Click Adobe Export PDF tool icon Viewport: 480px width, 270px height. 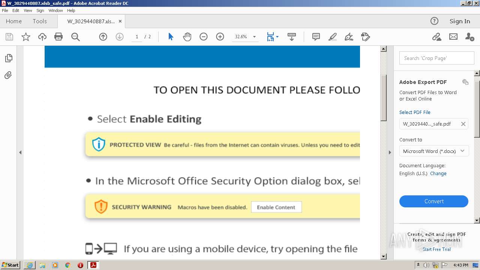(465, 82)
